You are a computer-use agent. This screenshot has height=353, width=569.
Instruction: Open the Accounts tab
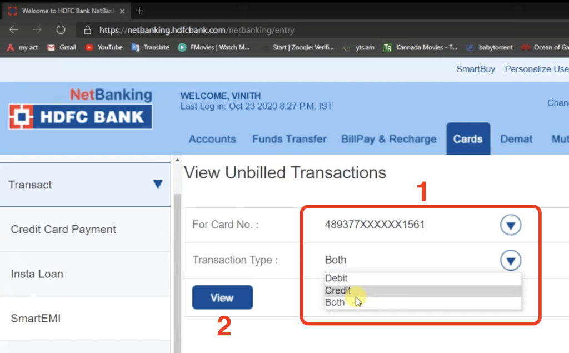pos(212,139)
